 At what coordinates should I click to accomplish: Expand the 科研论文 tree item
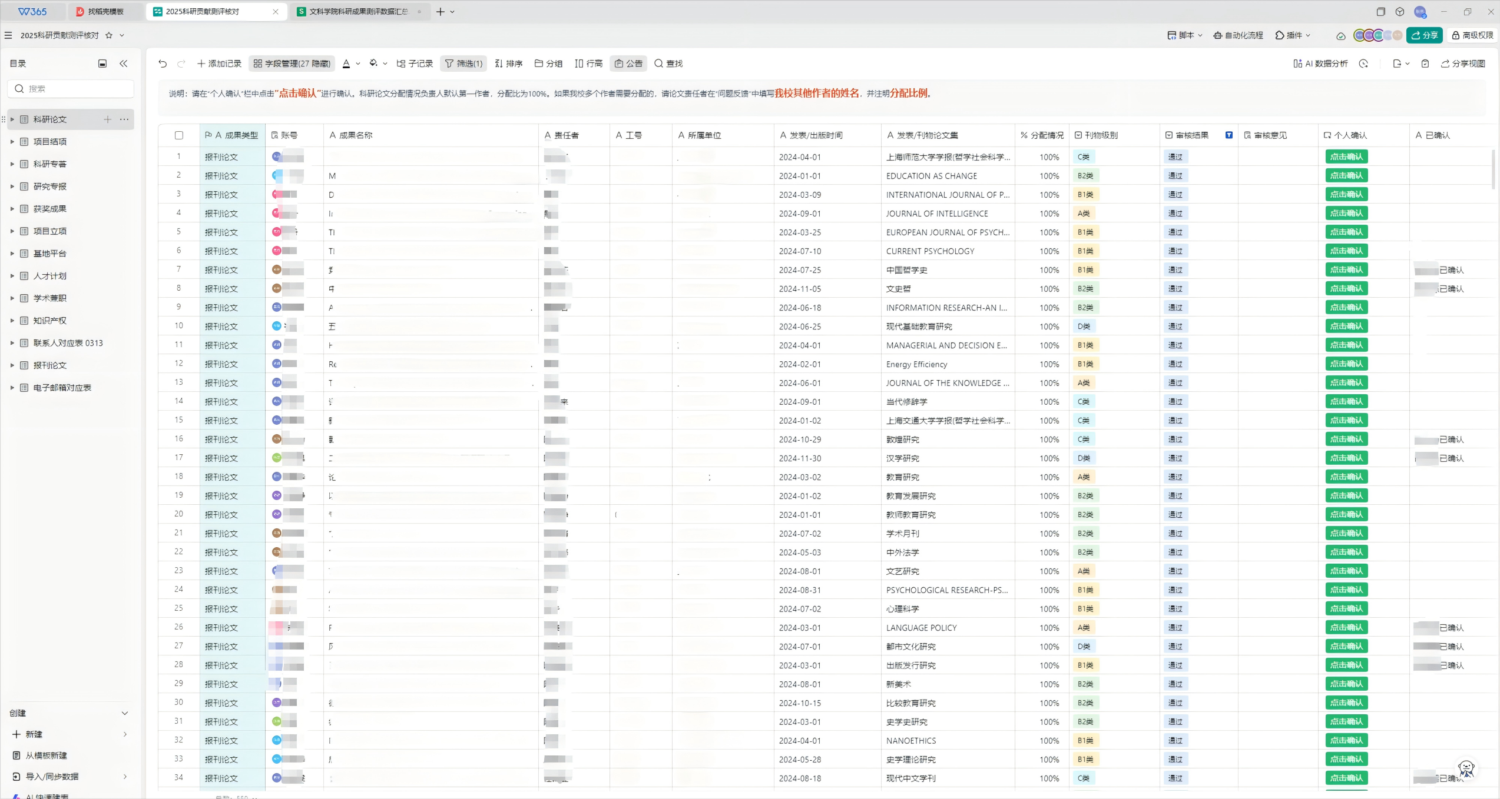click(12, 119)
